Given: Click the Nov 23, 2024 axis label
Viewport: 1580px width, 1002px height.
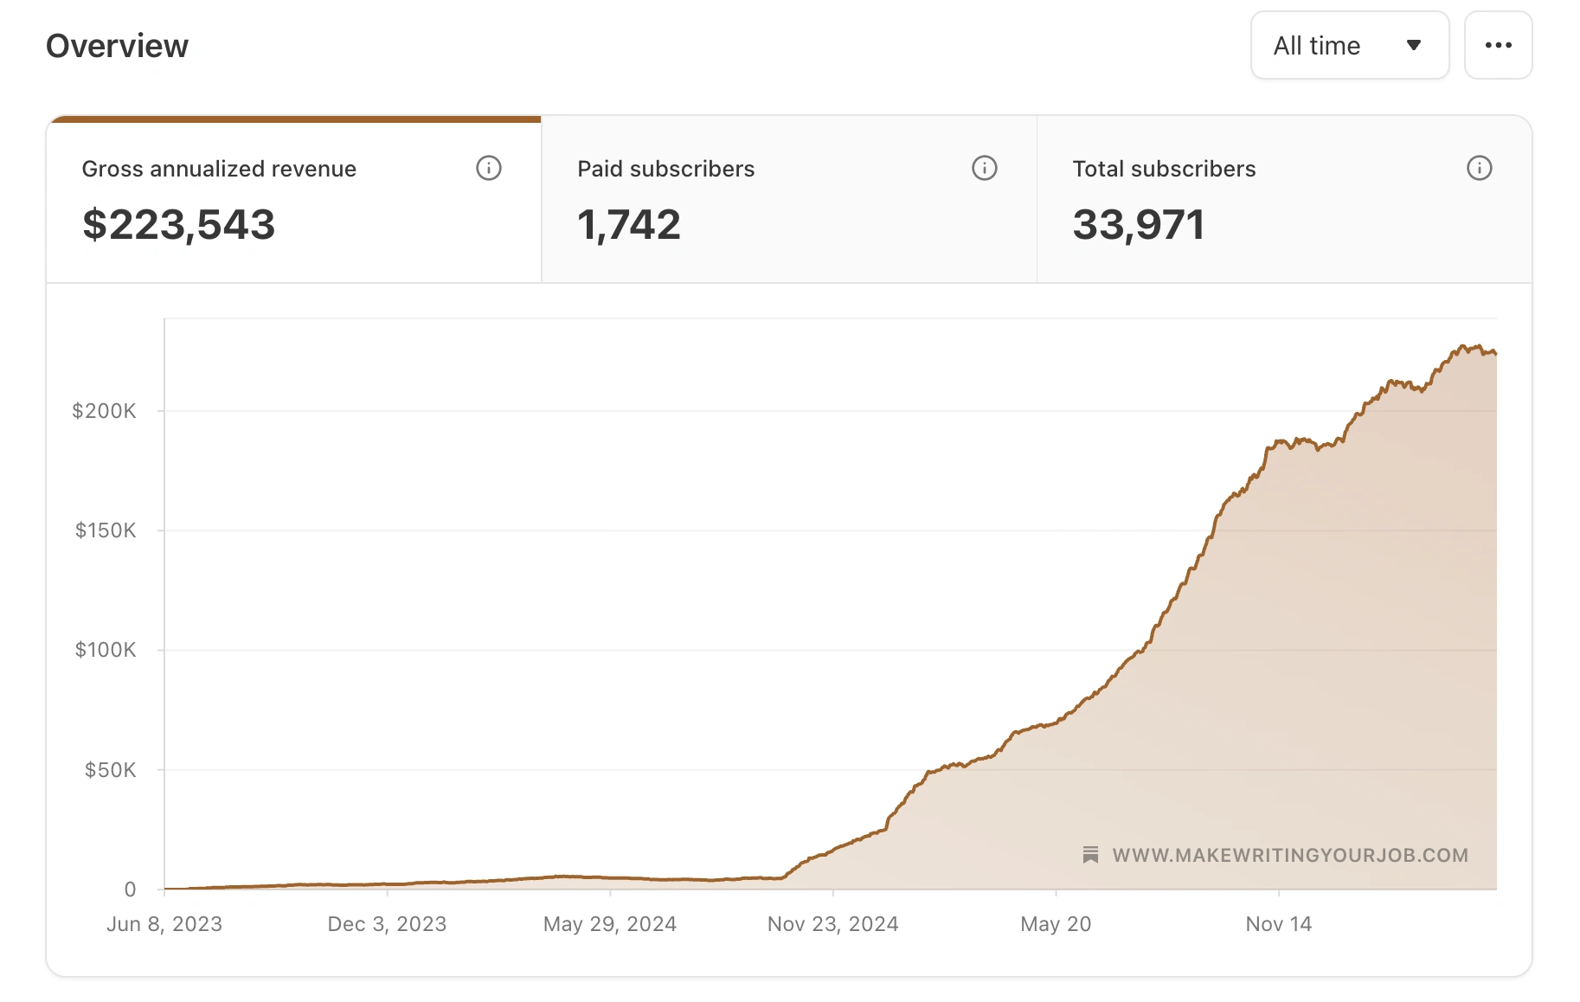Looking at the screenshot, I should coord(833,924).
